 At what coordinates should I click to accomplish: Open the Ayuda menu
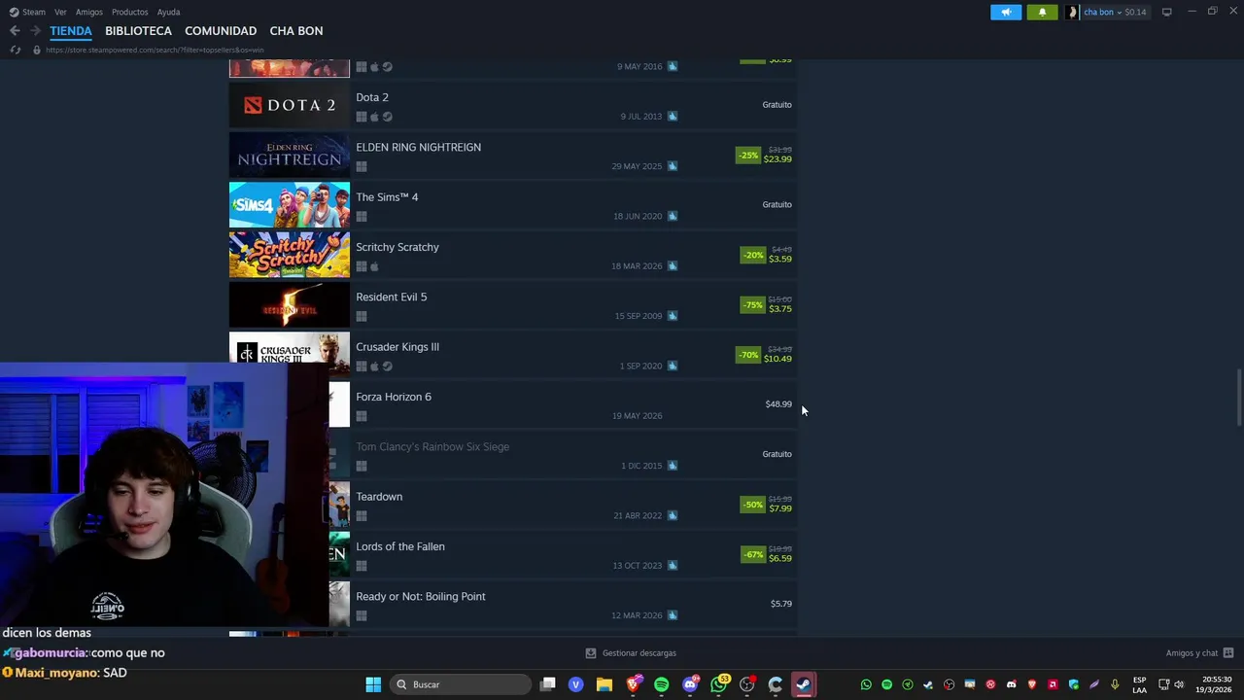tap(168, 12)
